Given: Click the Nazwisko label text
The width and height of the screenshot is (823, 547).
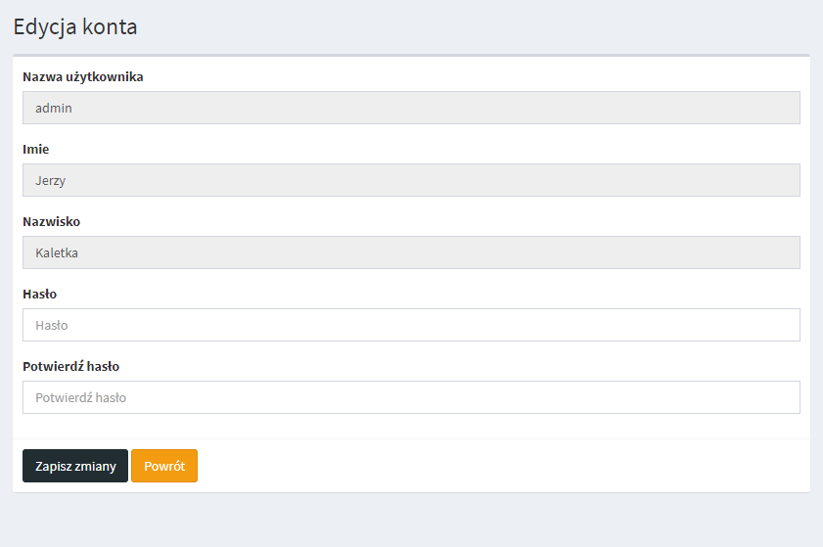Looking at the screenshot, I should coord(51,221).
